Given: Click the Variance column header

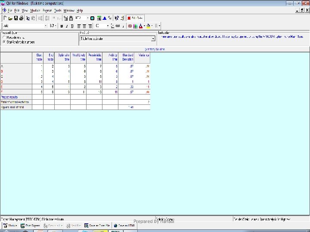Looking at the screenshot, I should [x=142, y=58].
